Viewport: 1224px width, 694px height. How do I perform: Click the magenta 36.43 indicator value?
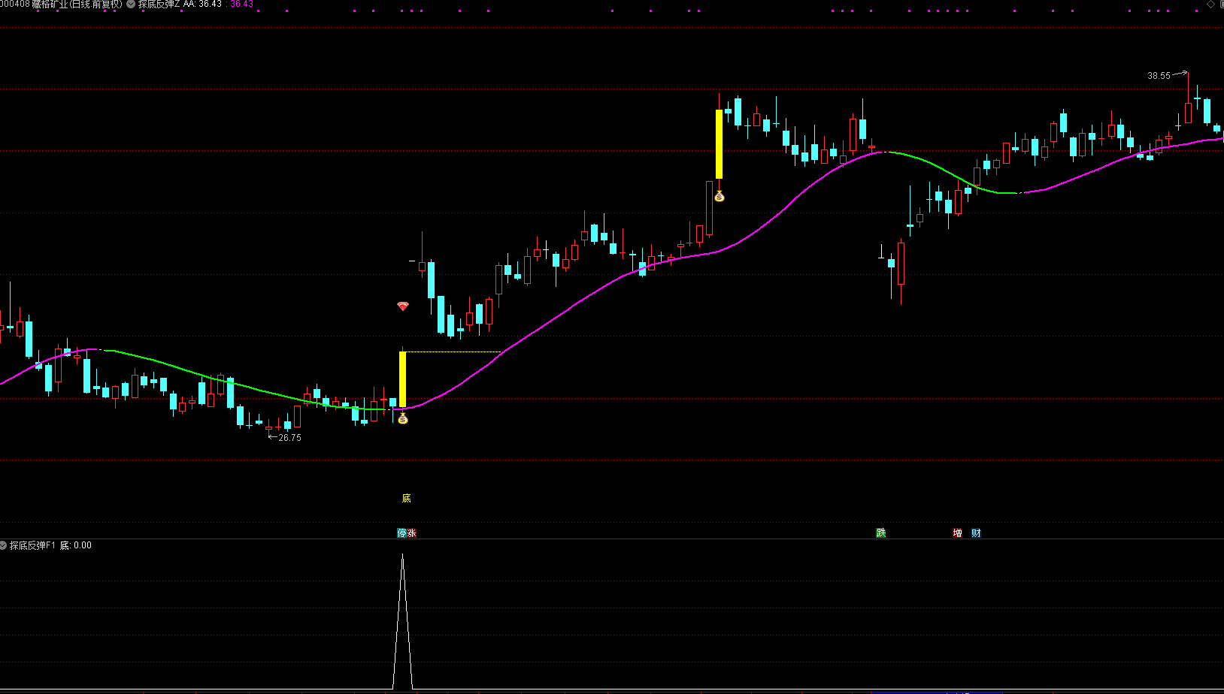[241, 5]
